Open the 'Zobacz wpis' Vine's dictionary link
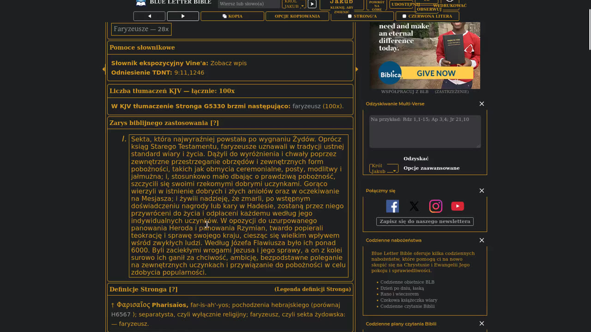The image size is (591, 332). pyautogui.click(x=229, y=63)
